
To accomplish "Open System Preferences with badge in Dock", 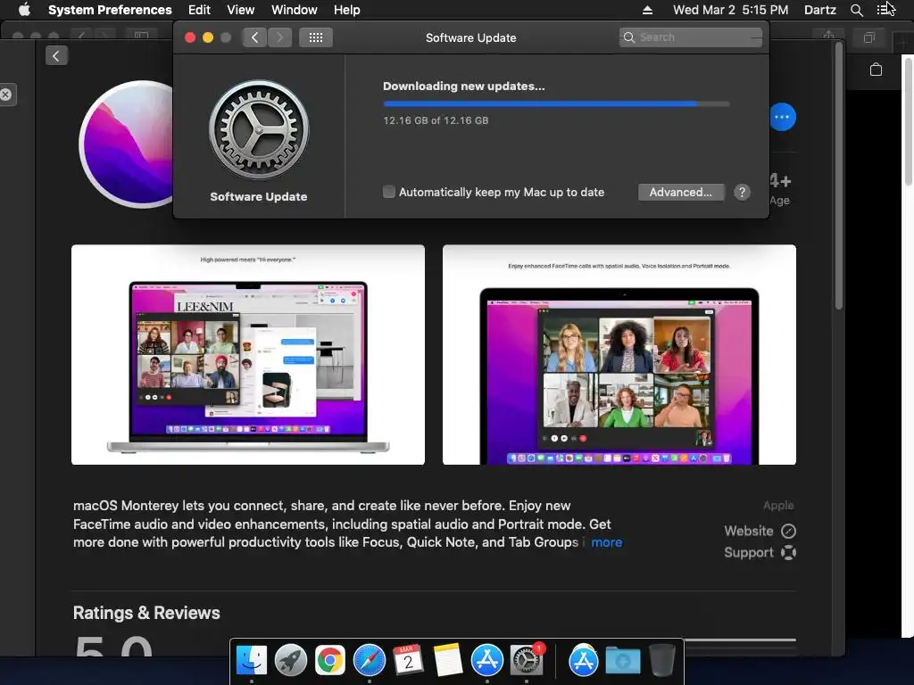I will (x=527, y=661).
